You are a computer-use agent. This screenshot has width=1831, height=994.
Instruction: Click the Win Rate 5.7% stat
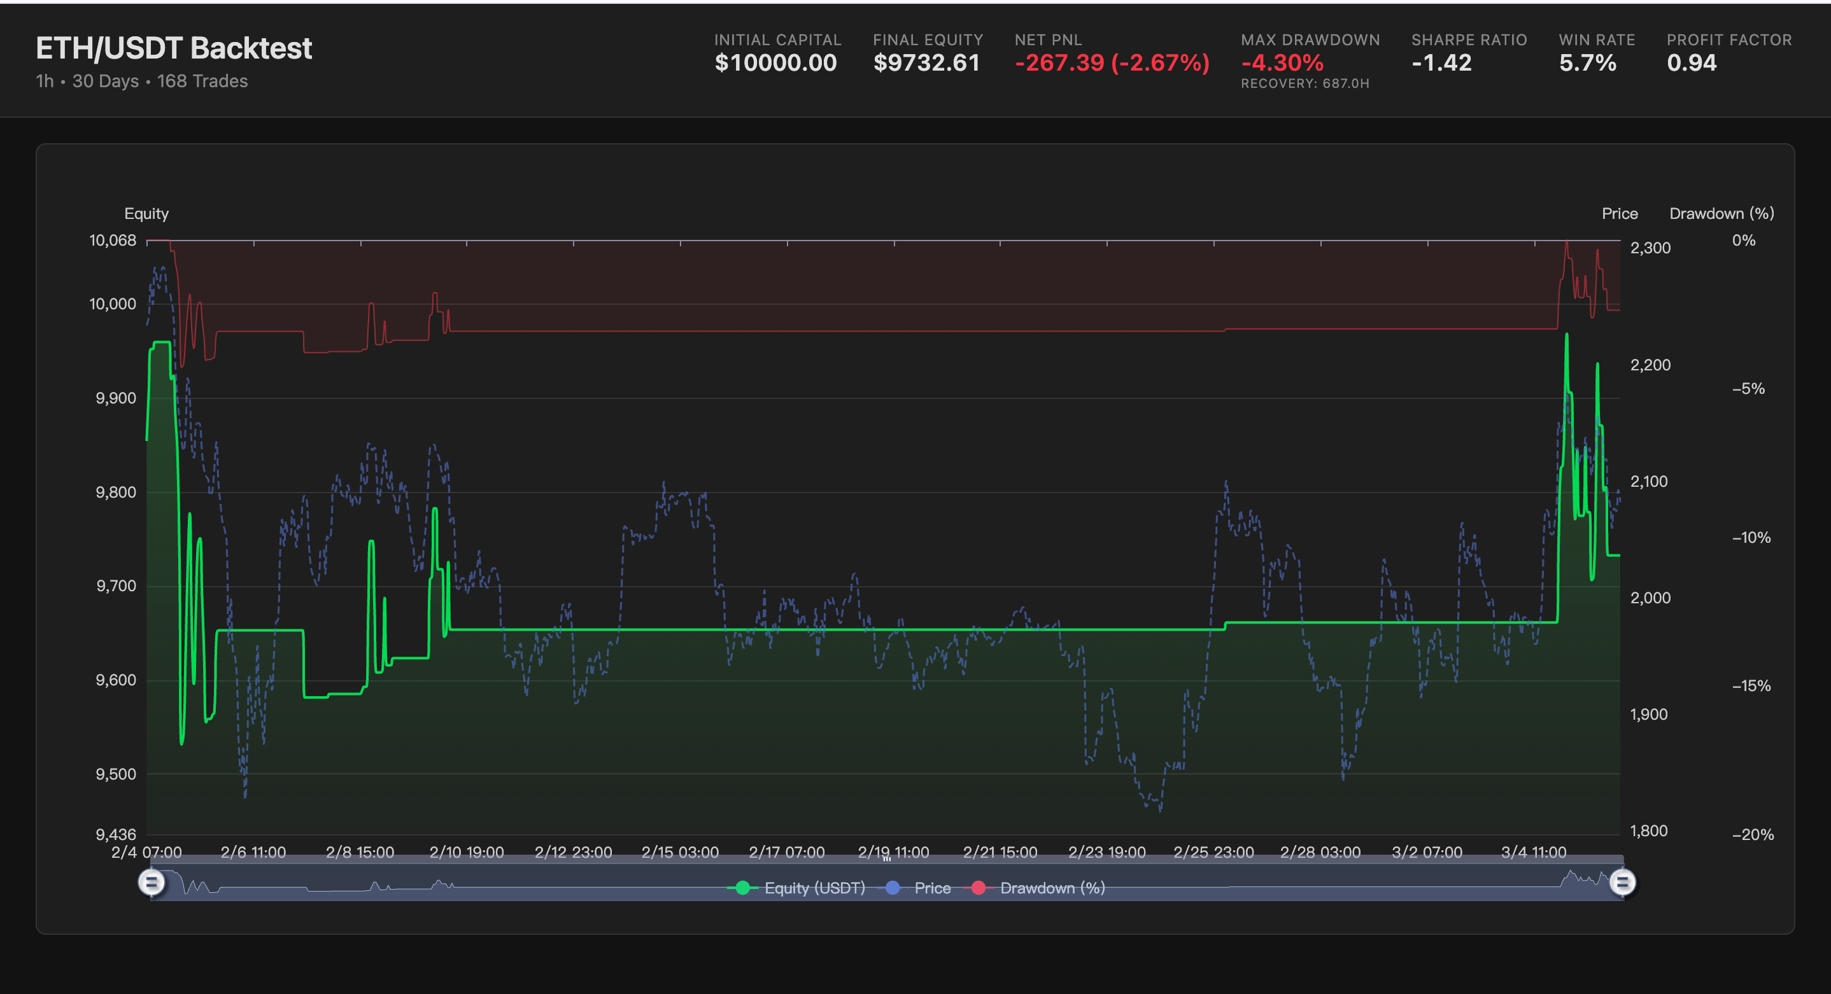coord(1587,63)
